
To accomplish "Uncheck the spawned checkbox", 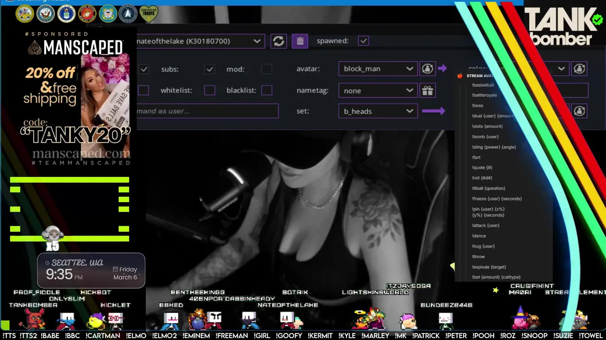I will pos(364,41).
